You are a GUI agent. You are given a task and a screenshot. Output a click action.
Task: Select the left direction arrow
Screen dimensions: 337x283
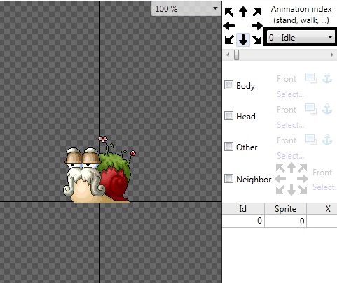(x=229, y=26)
